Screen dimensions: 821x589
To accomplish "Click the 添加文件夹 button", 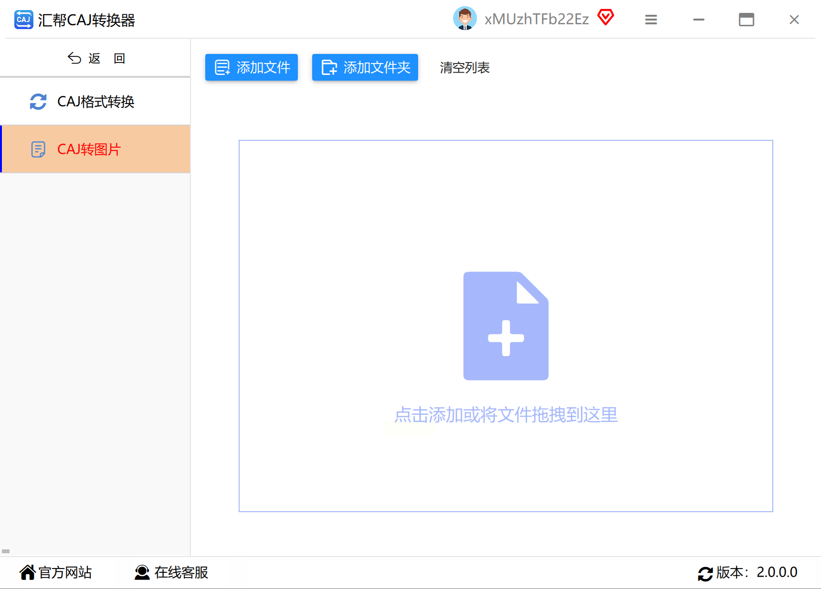I will point(365,67).
